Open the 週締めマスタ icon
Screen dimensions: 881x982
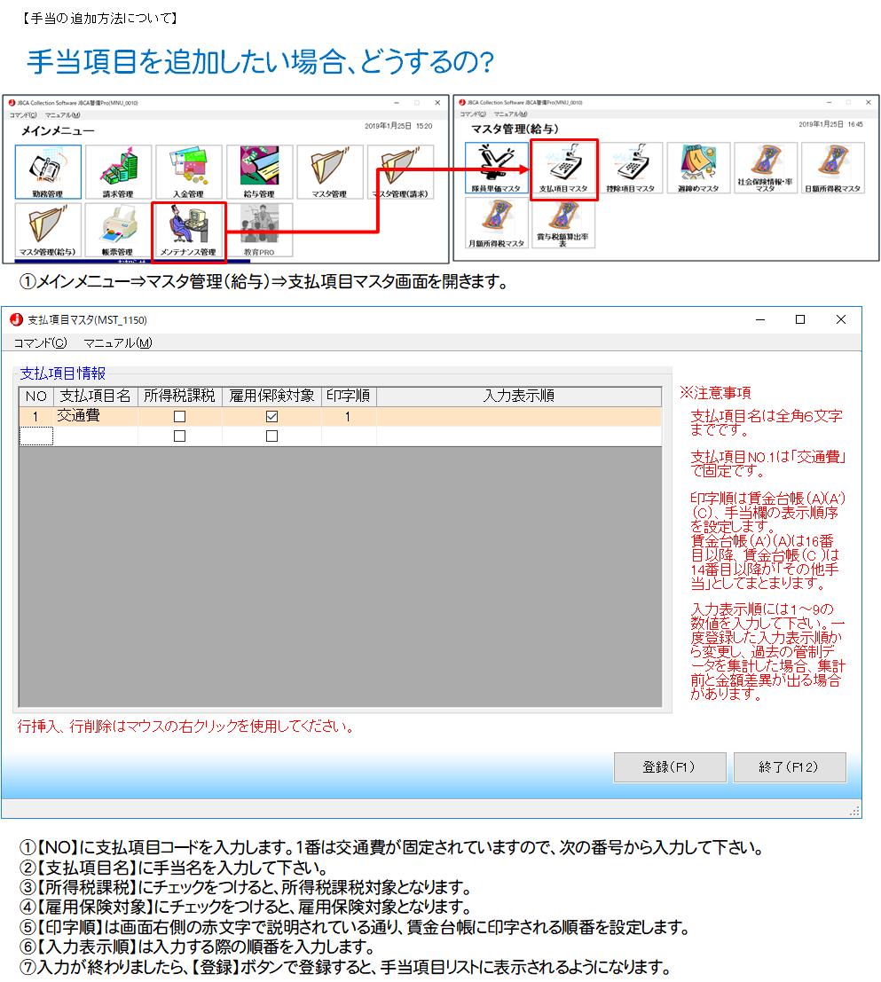(x=697, y=169)
